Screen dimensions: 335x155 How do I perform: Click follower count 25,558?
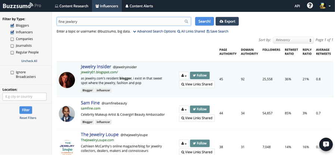pos(267,79)
